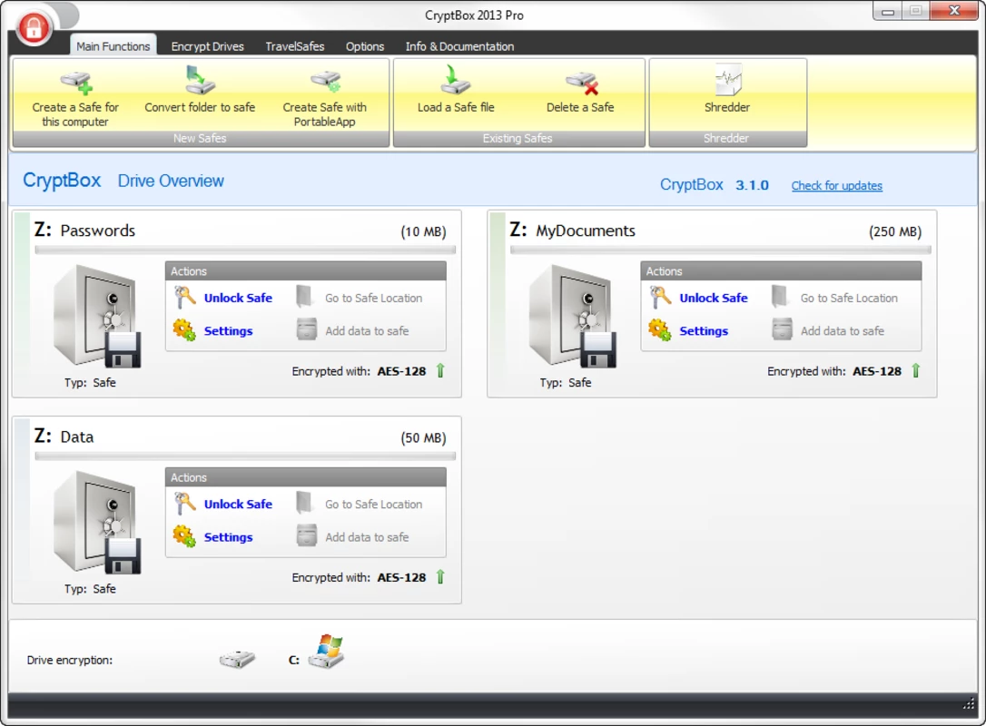Click the 3.1.0 version number

point(752,185)
